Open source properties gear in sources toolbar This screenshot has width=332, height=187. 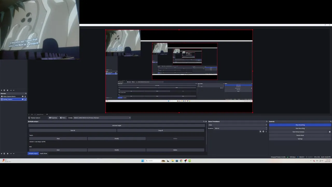pyautogui.click(x=8, y=153)
